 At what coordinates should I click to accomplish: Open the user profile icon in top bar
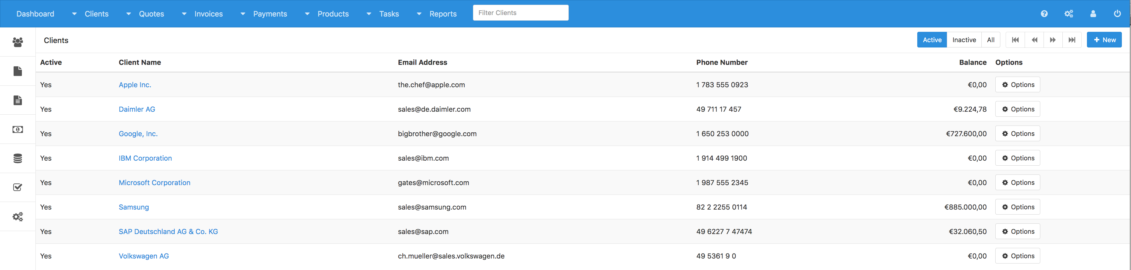(1093, 14)
